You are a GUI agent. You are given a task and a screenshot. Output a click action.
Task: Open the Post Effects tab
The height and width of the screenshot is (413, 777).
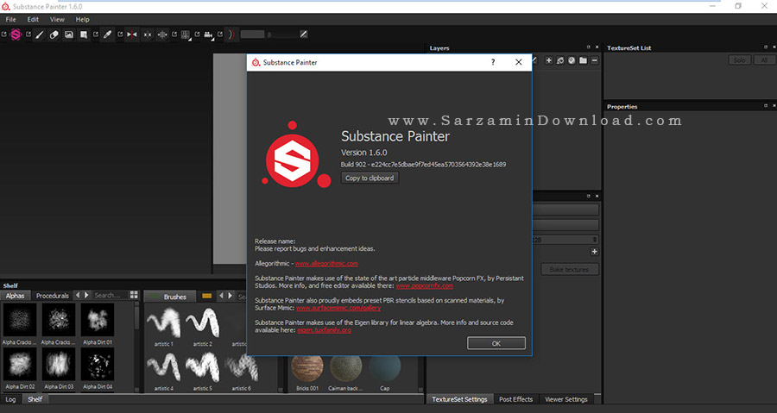[x=516, y=399]
